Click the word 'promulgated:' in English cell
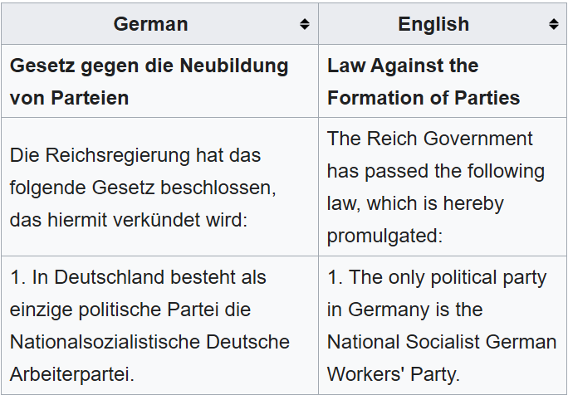The width and height of the screenshot is (568, 395). pyautogui.click(x=384, y=237)
